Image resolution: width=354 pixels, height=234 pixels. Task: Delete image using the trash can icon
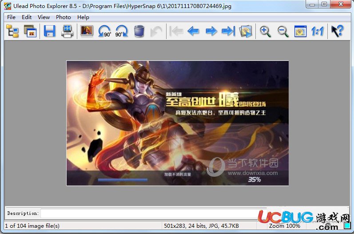click(139, 31)
